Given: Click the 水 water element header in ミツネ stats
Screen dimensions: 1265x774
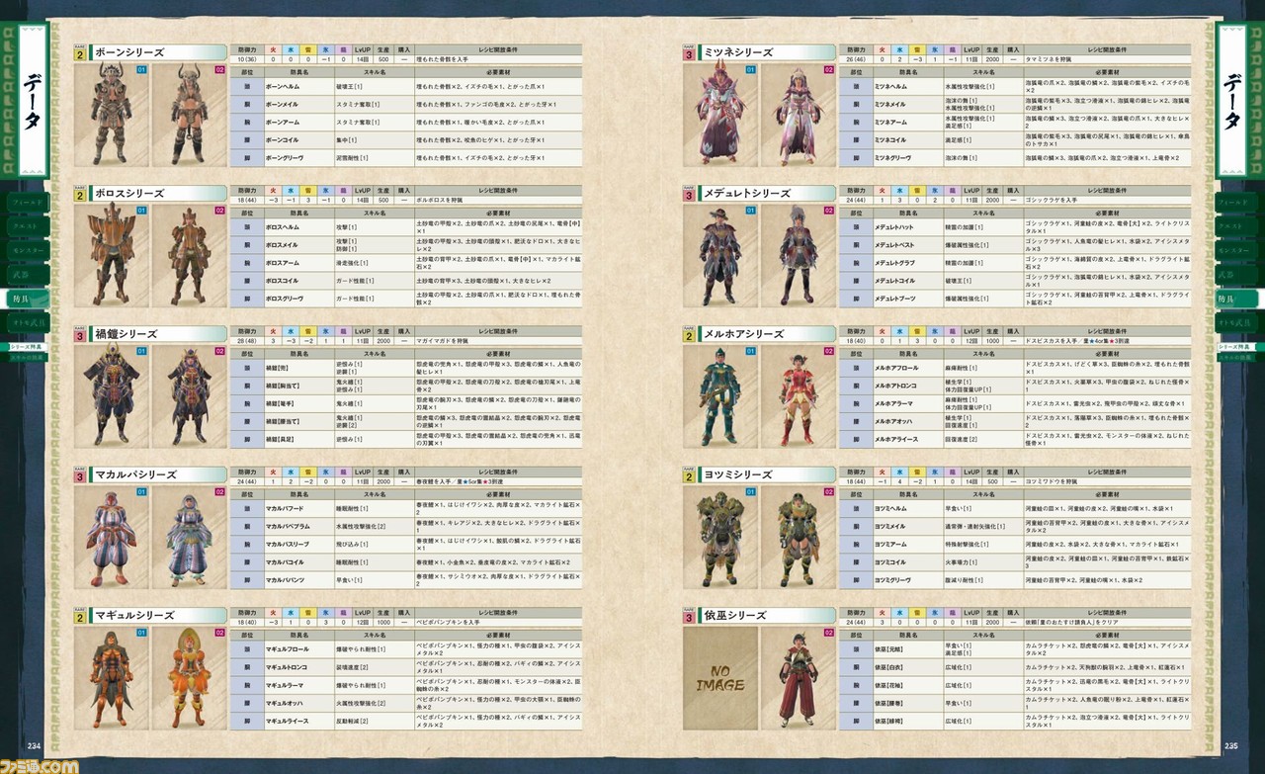Looking at the screenshot, I should click(900, 49).
